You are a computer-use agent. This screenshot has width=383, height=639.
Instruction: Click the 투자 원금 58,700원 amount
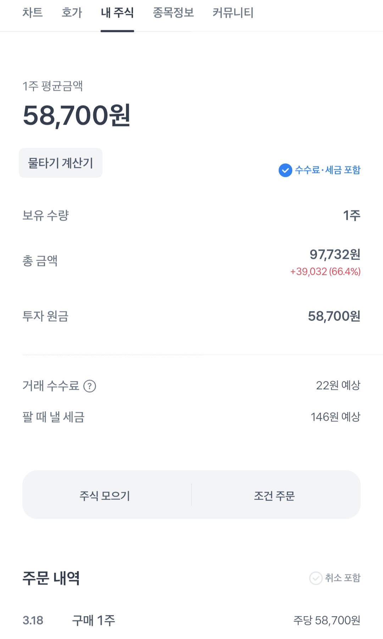click(334, 316)
